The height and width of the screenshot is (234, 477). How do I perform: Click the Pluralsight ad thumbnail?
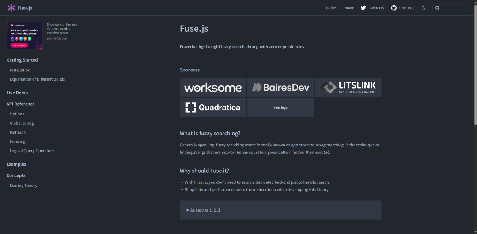[25, 36]
